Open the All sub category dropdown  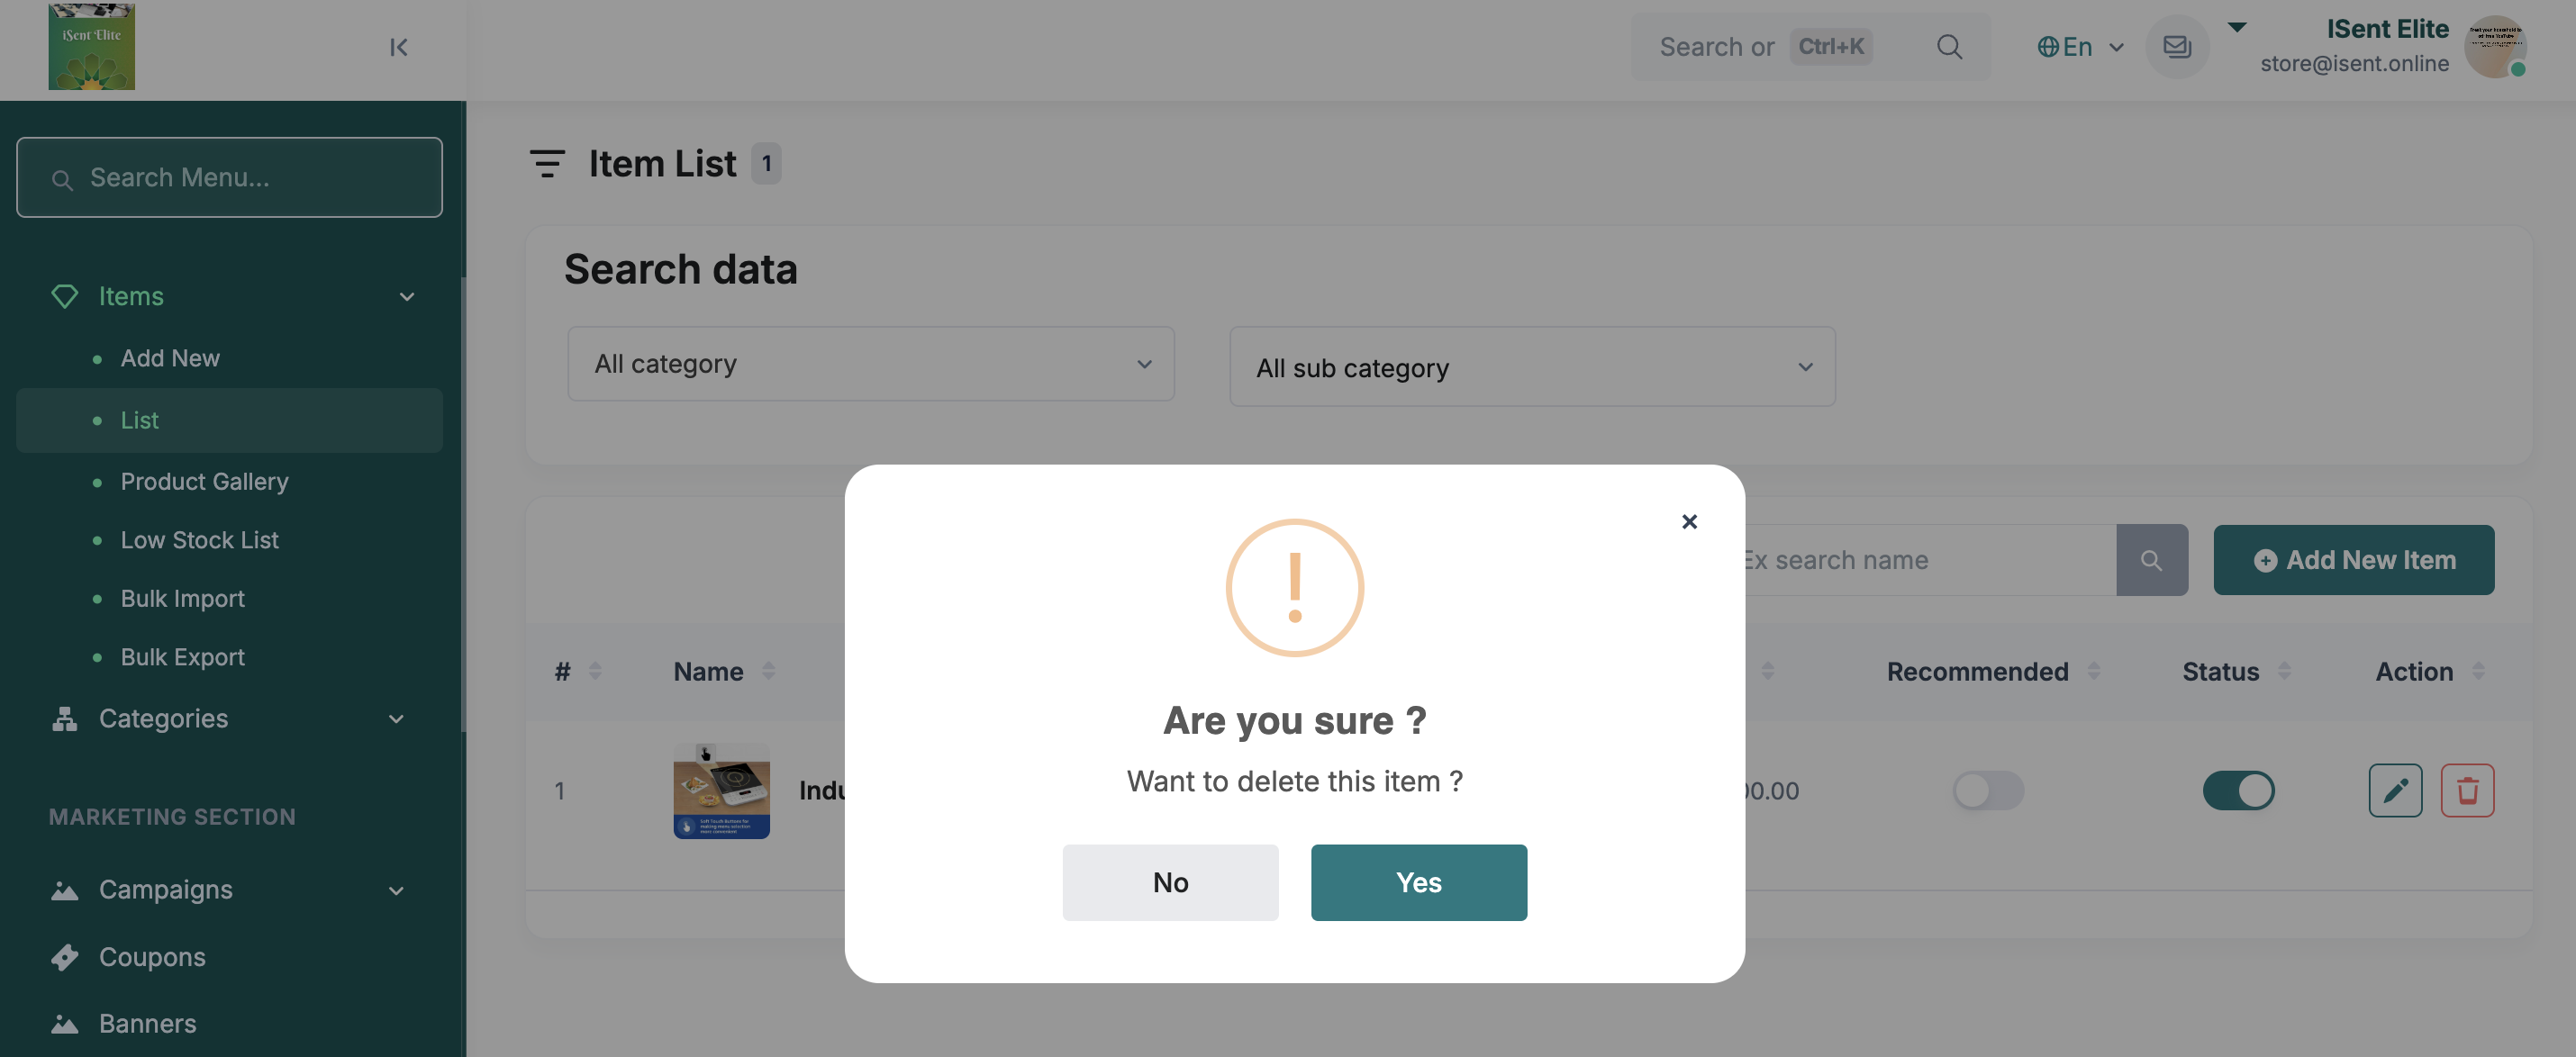(x=1531, y=367)
